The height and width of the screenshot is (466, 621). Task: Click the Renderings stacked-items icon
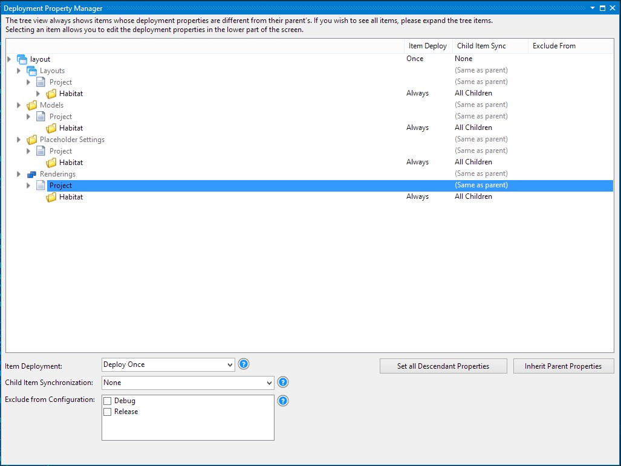pos(31,173)
